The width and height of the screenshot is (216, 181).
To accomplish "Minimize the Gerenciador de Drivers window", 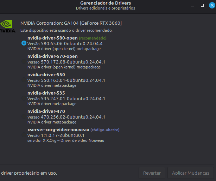I will coord(192,6).
